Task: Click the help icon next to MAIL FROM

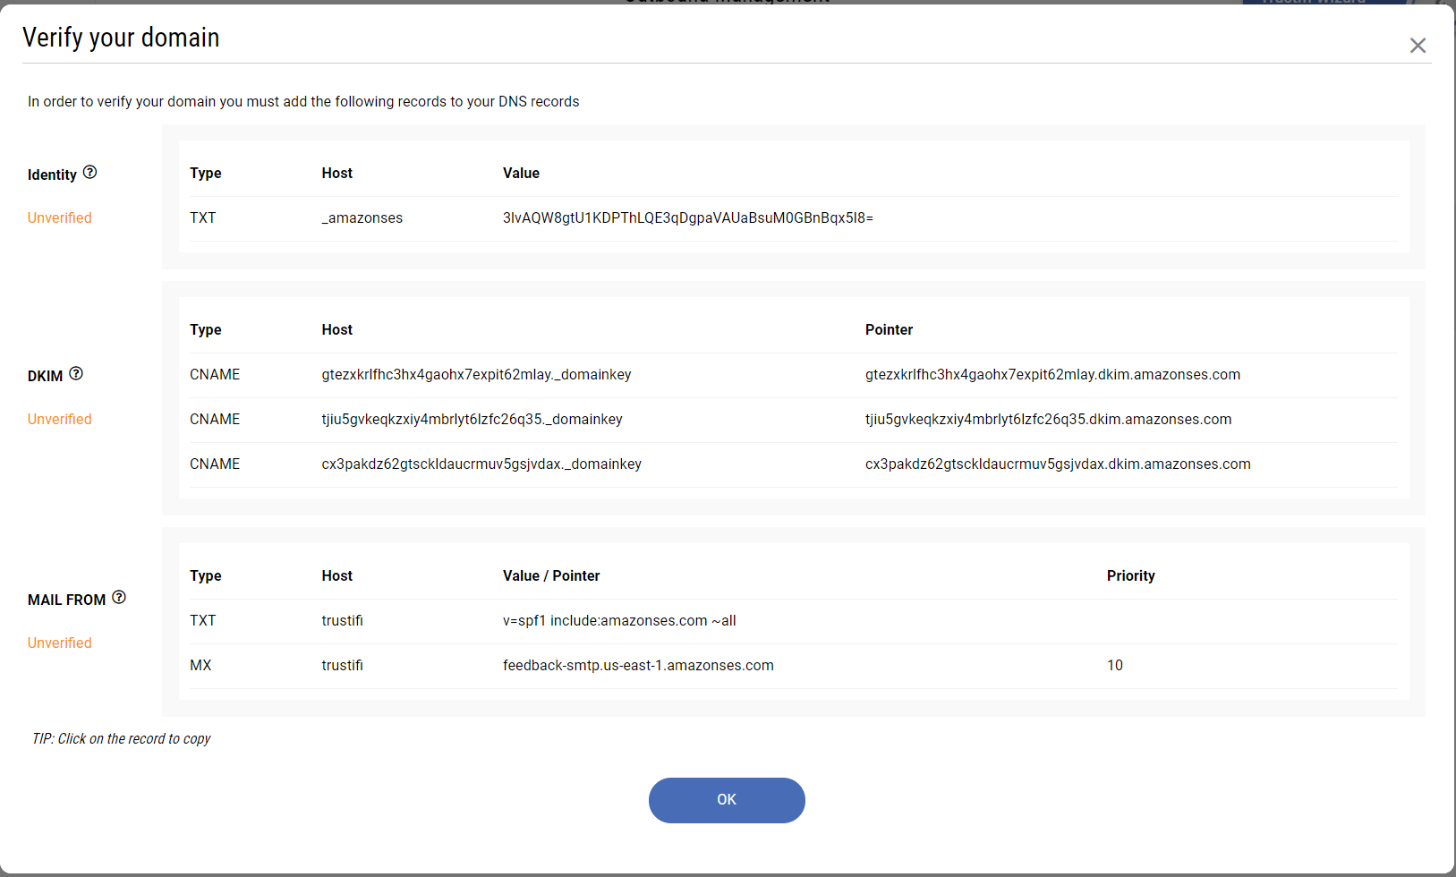Action: pyautogui.click(x=119, y=597)
